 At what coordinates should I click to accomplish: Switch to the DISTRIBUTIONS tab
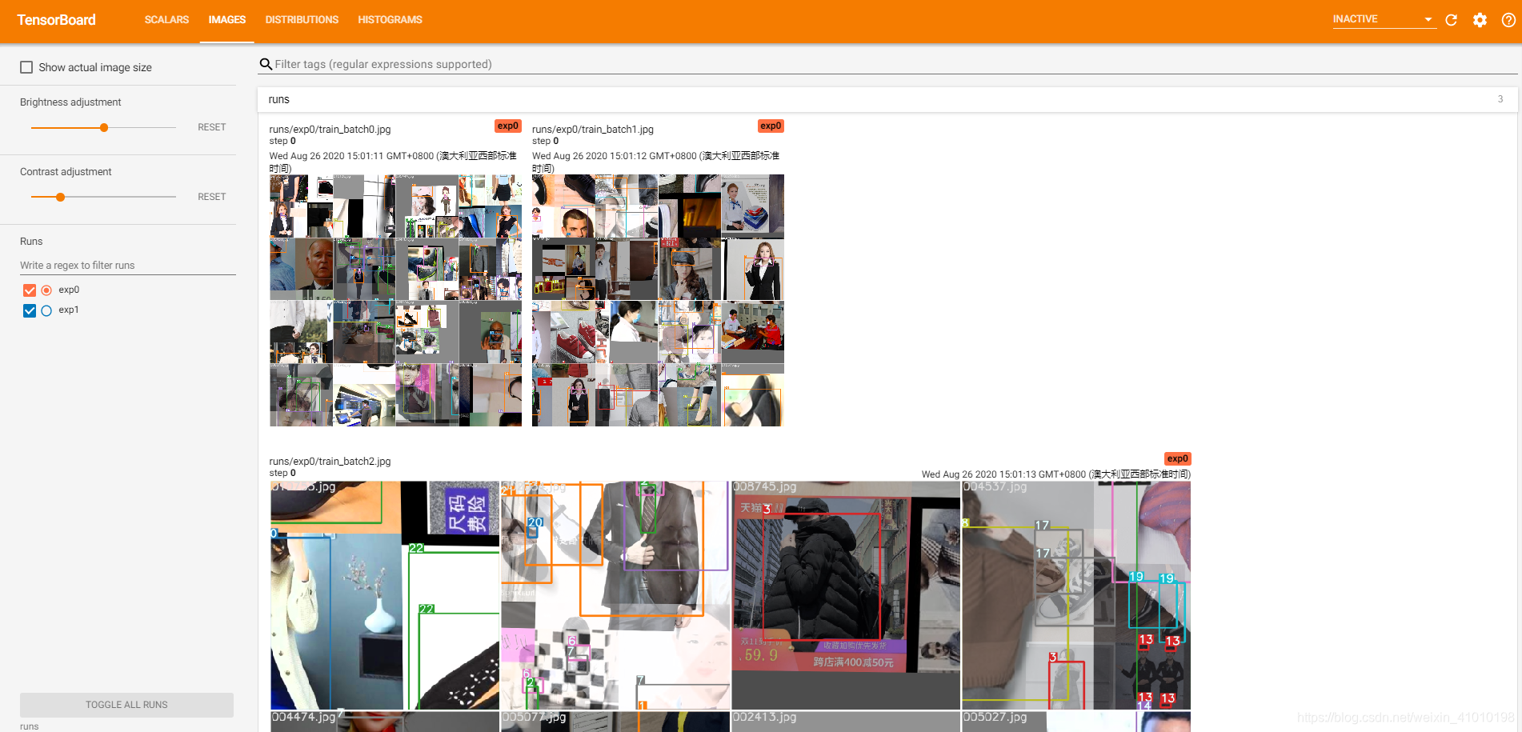tap(302, 20)
